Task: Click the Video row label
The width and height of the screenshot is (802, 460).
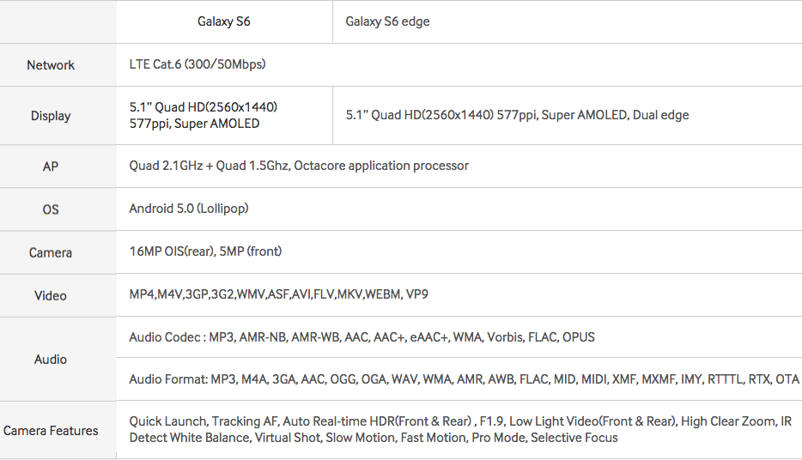Action: coord(51,295)
